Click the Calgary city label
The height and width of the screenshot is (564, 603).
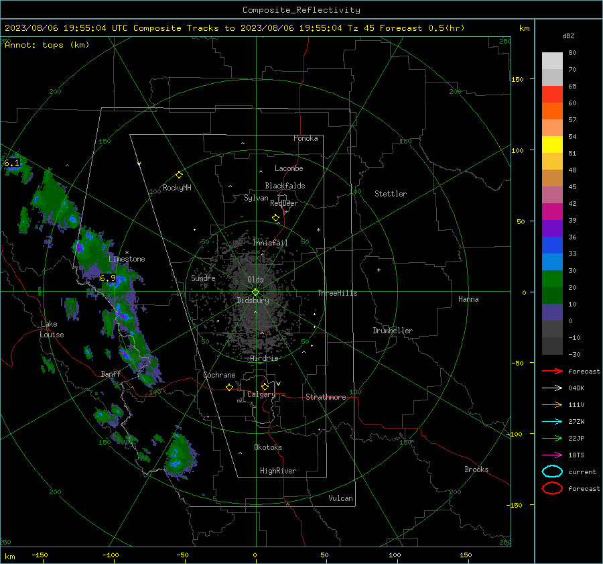point(261,394)
